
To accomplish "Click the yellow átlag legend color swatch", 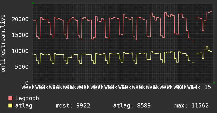I will point(10,106).
